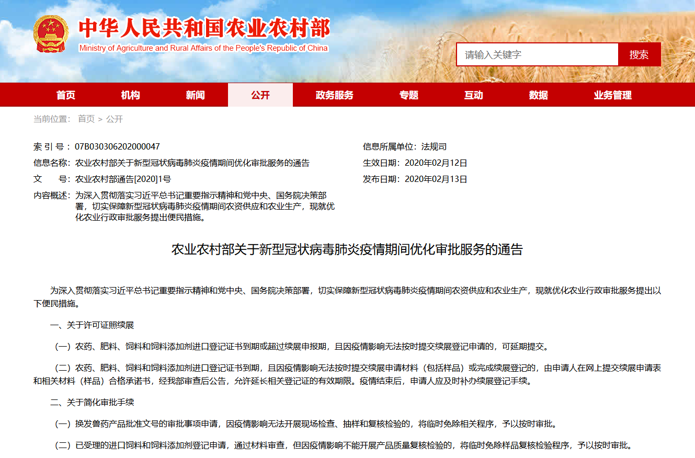Click the effective date 2020年02月12日
Viewport: 695px width, 458px height.
click(436, 163)
